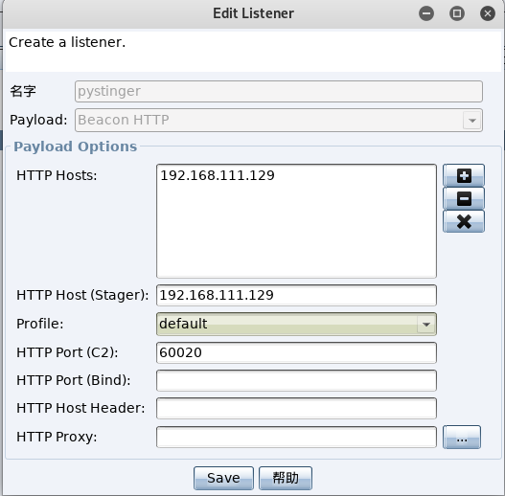Open help with the 帮助 button

(x=286, y=478)
